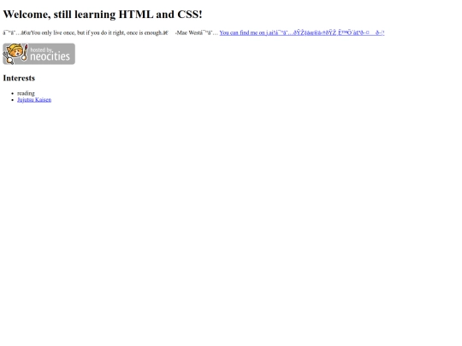The height and width of the screenshot is (346, 462).
Task: Click the Interests heading
Action: click(19, 78)
